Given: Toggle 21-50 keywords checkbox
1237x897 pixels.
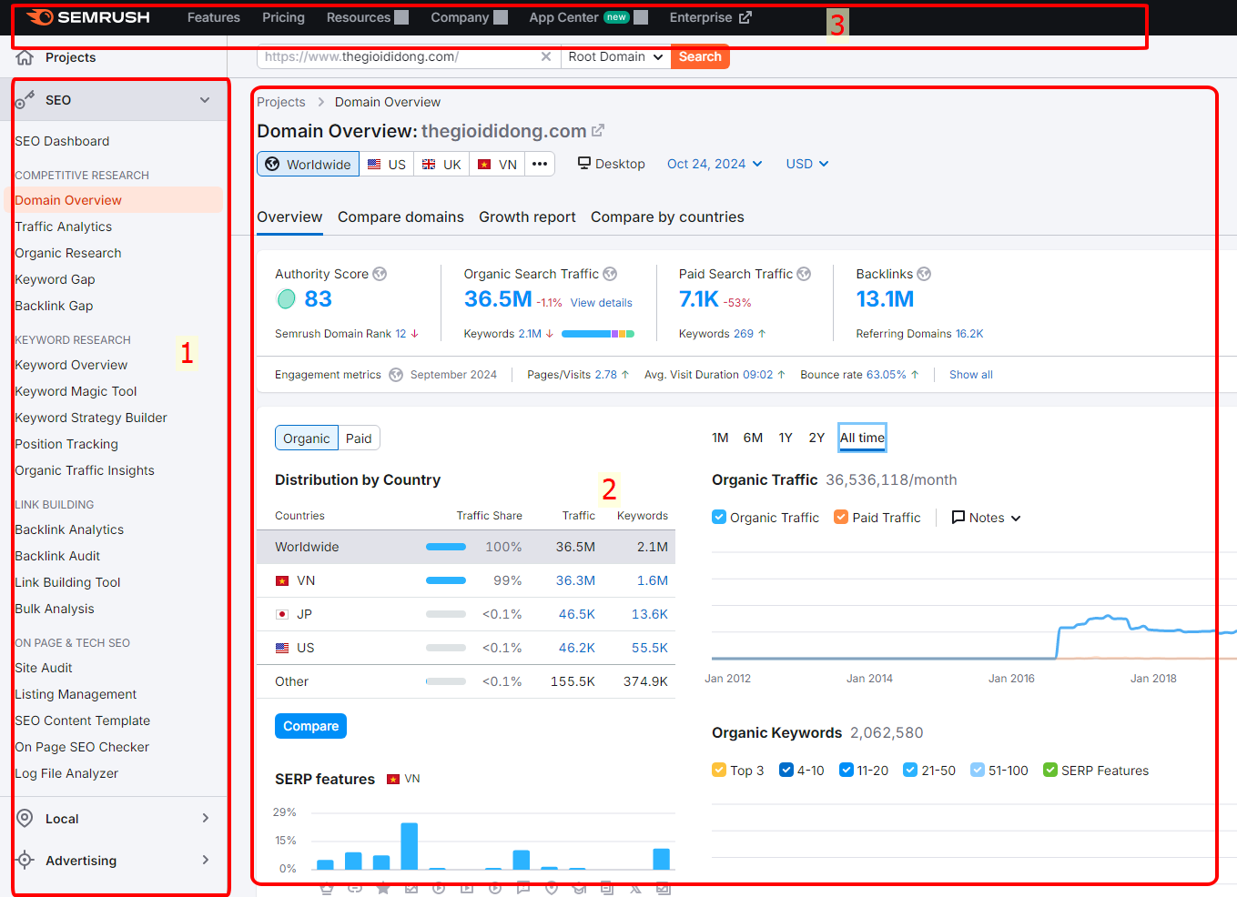Looking at the screenshot, I should (x=910, y=770).
